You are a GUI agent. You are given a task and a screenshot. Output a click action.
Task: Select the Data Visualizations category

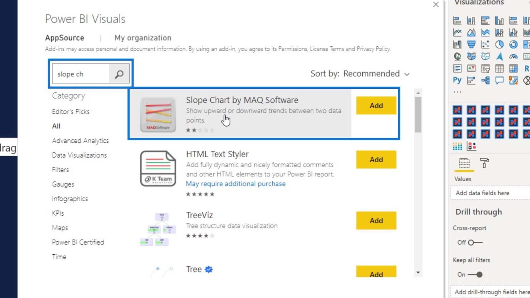tap(79, 155)
